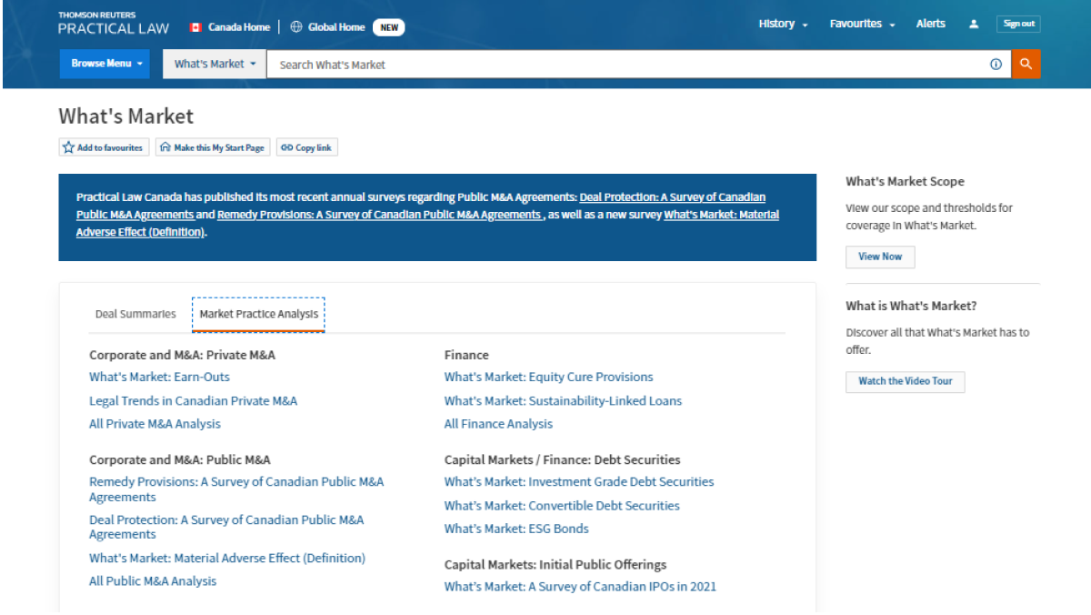Viewport: 1091px width, 615px height.
Task: Open the What's Market search scope dropdown
Action: coord(215,65)
